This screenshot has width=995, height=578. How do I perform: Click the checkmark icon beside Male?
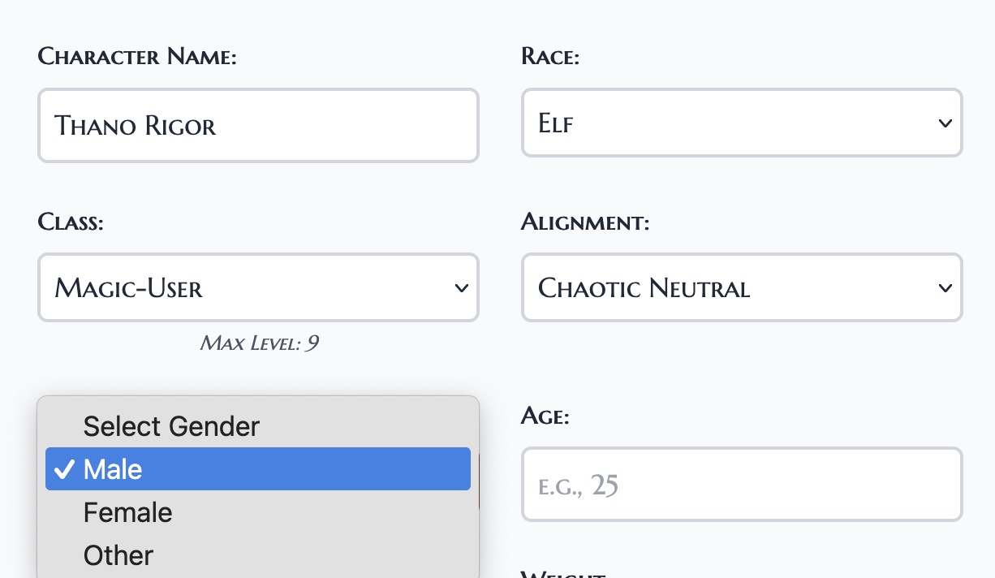point(64,469)
